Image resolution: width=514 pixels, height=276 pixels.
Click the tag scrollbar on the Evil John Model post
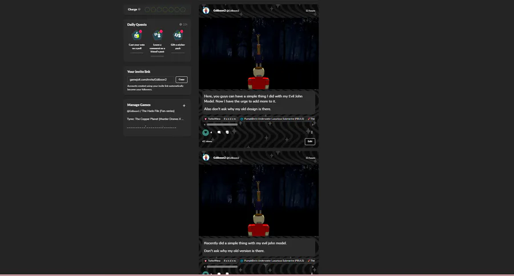coord(222,125)
